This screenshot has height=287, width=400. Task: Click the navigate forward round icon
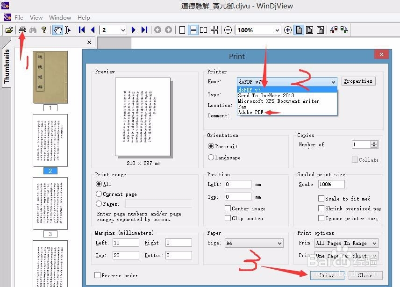168,30
